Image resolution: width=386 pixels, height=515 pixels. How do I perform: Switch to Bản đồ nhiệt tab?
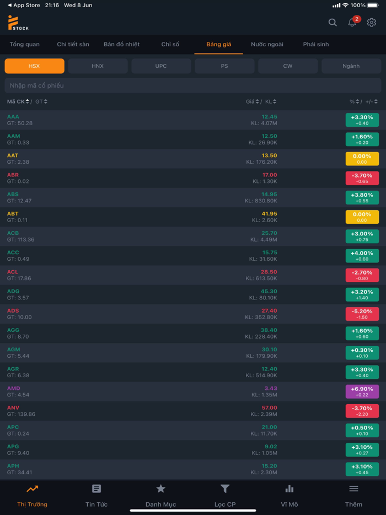pyautogui.click(x=121, y=44)
